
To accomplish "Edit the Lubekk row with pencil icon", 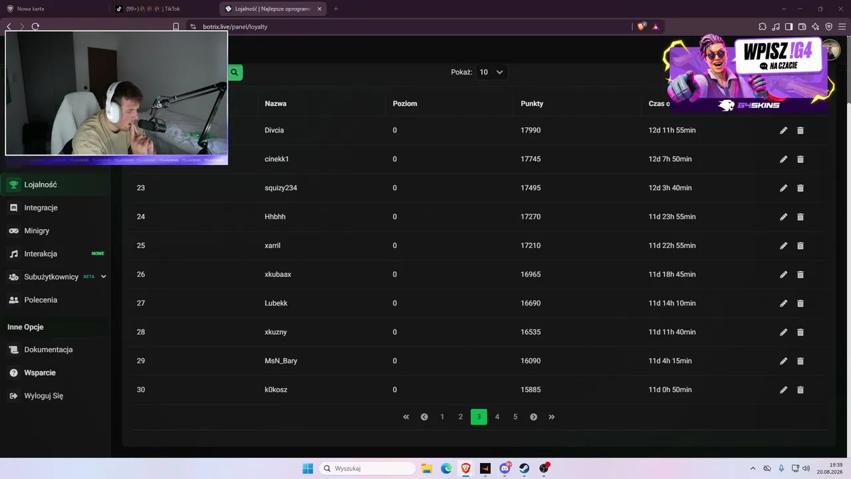I will (x=783, y=303).
